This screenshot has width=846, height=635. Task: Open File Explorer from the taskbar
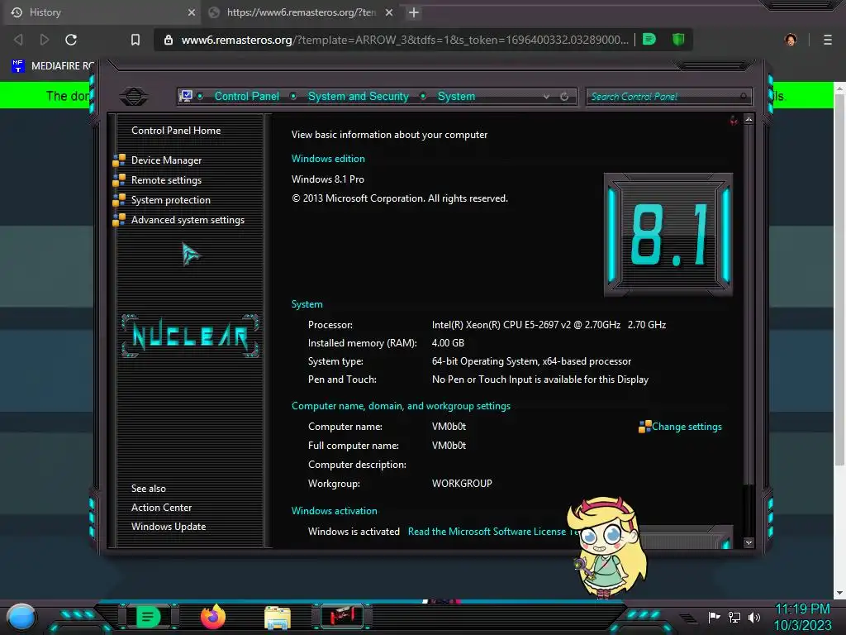click(x=278, y=618)
